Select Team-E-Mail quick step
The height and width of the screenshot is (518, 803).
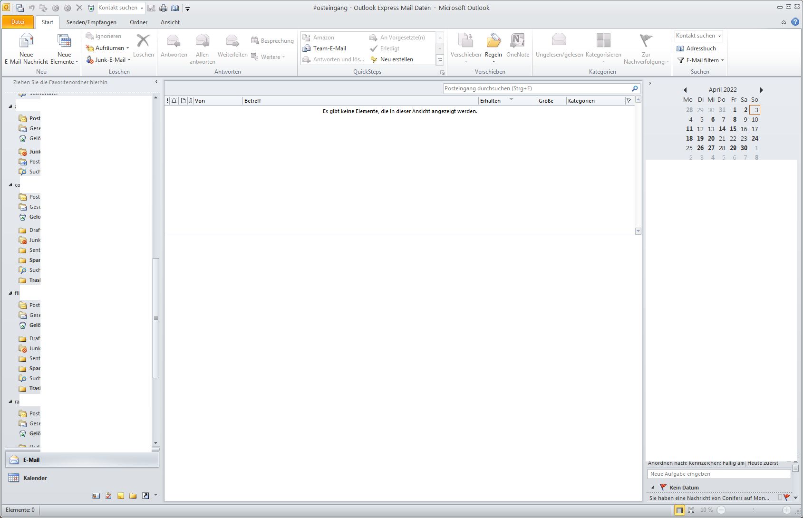(x=325, y=48)
